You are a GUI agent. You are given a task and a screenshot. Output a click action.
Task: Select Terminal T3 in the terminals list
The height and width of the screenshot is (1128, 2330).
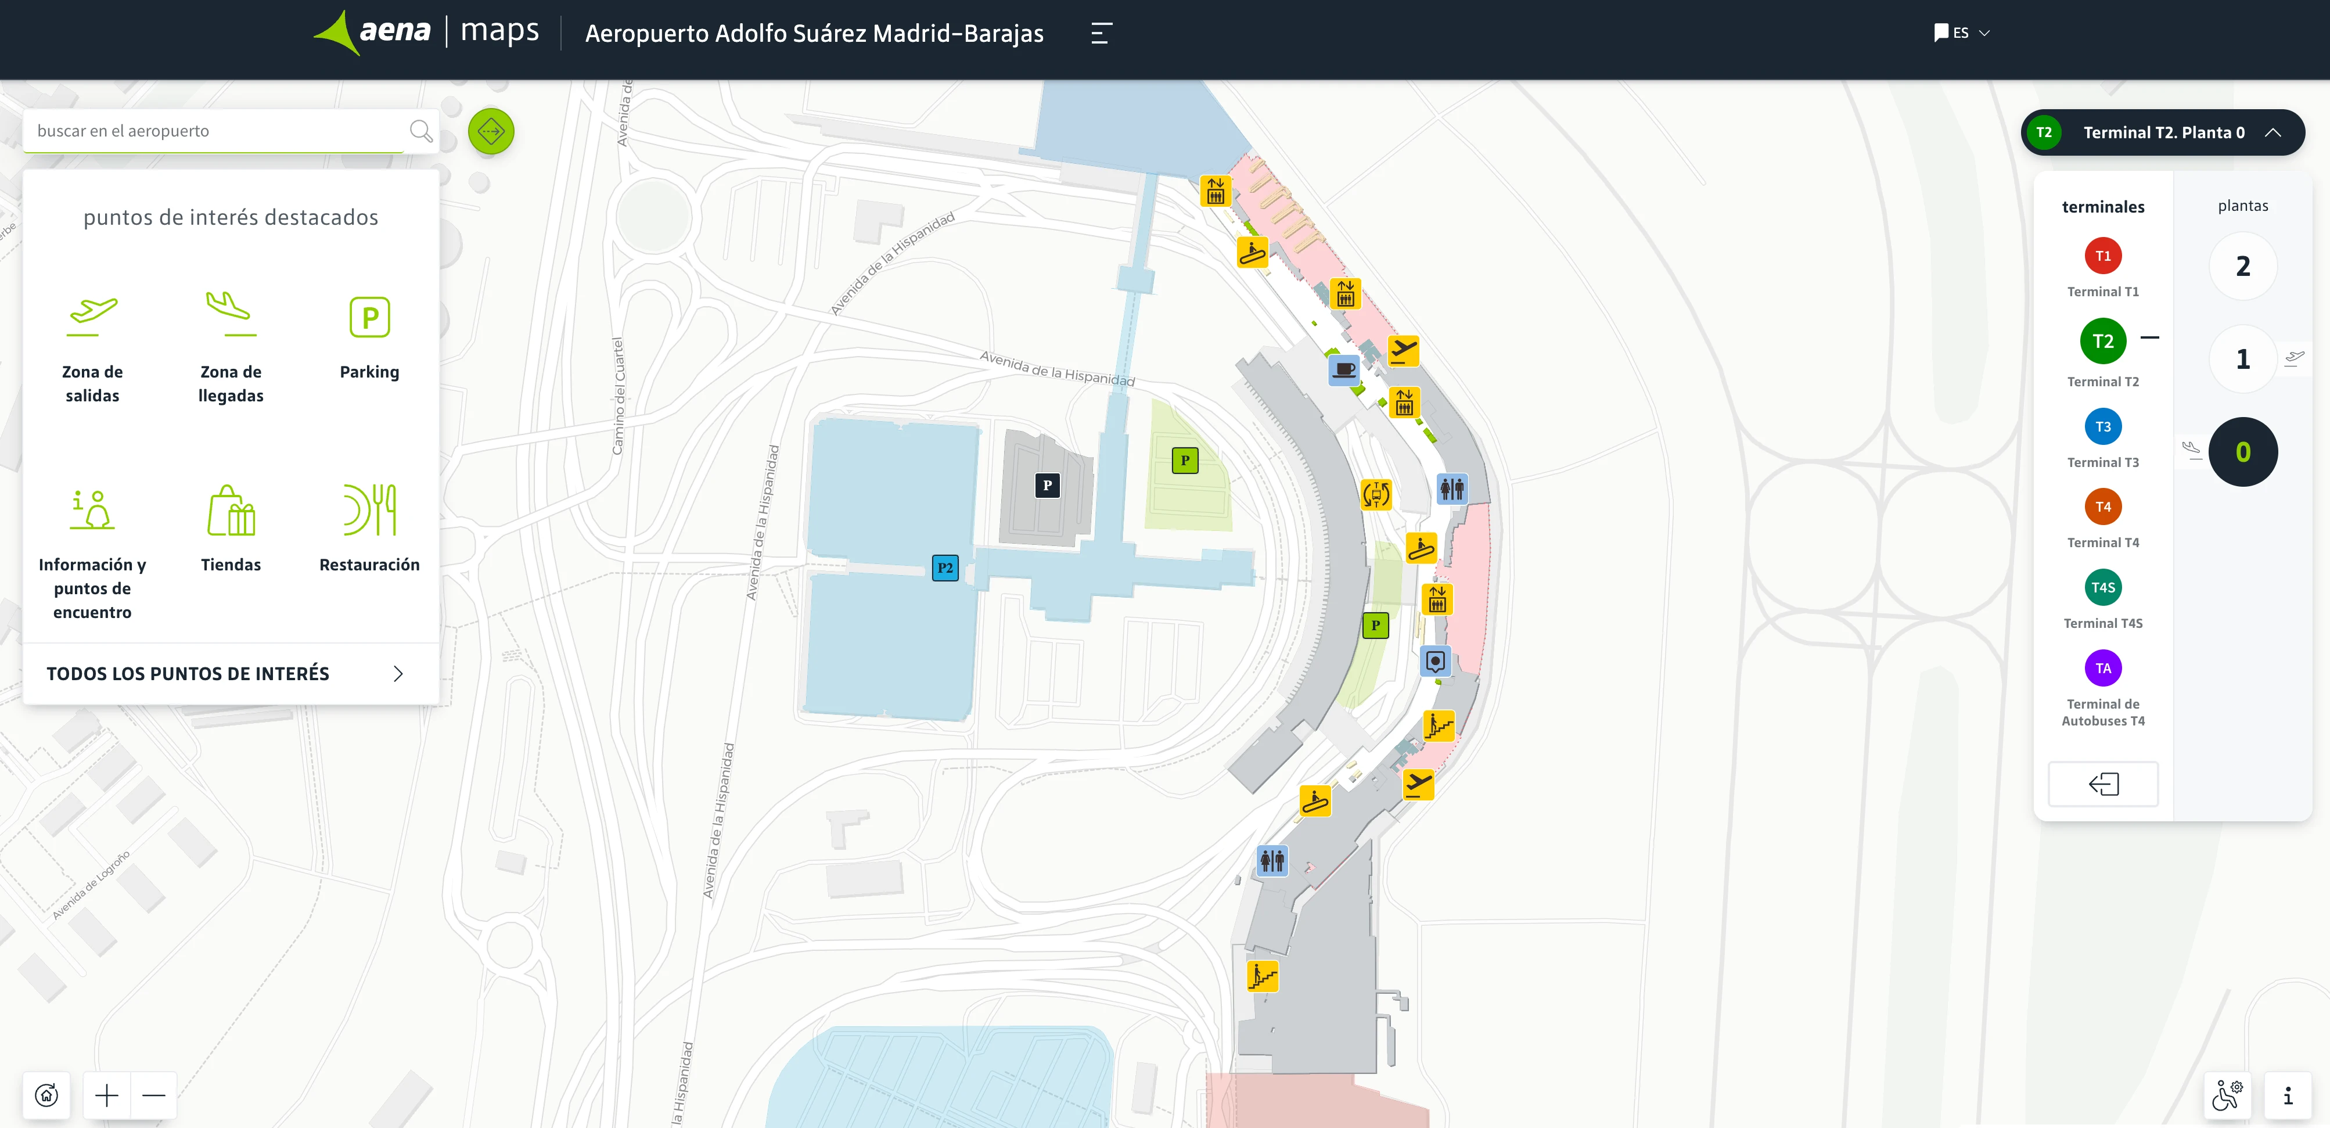click(2103, 426)
